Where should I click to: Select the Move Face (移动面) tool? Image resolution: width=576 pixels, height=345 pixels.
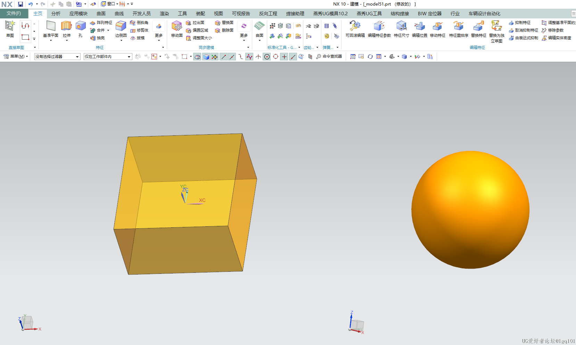[177, 29]
